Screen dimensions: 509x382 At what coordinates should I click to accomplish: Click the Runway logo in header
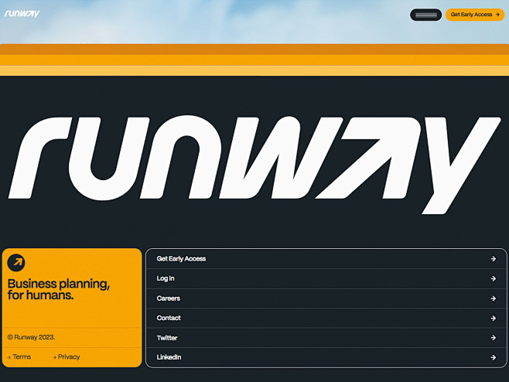point(22,14)
